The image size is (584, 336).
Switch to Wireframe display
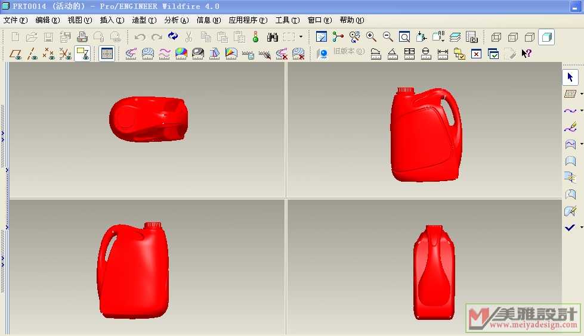pos(496,37)
